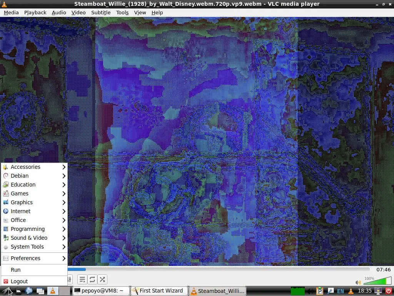Launch web browser globe icon in taskbar
394x296 pixels.
click(x=29, y=291)
